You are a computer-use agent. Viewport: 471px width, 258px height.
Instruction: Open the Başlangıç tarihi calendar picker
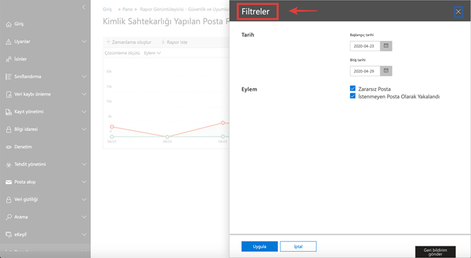point(386,46)
